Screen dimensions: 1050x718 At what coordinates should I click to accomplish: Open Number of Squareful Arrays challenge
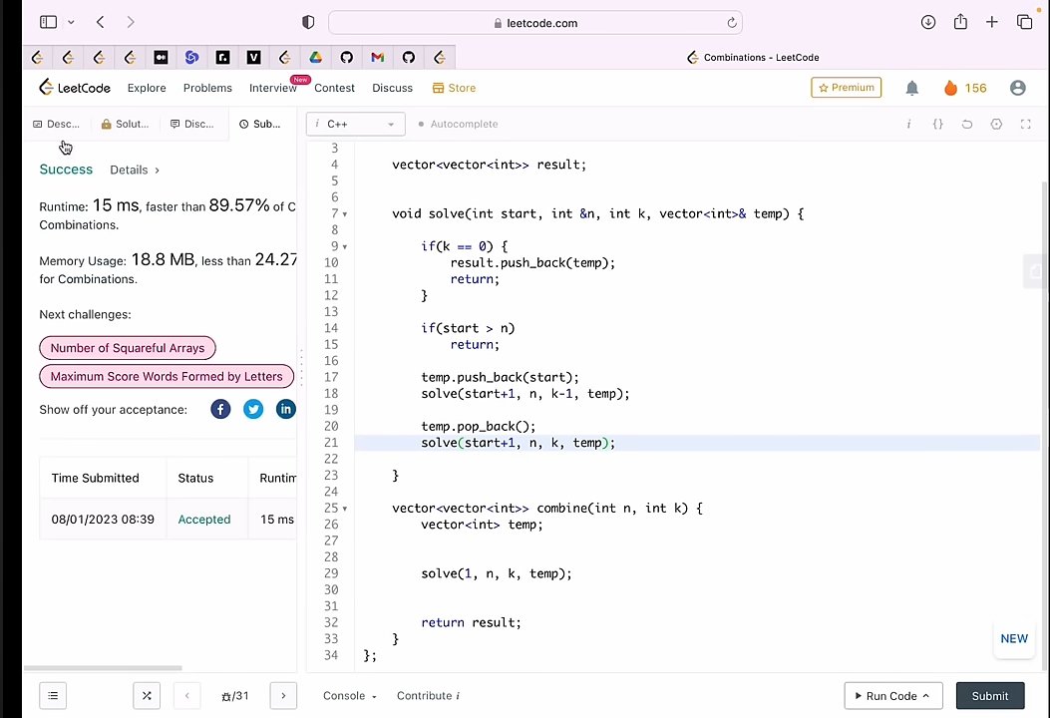point(128,348)
